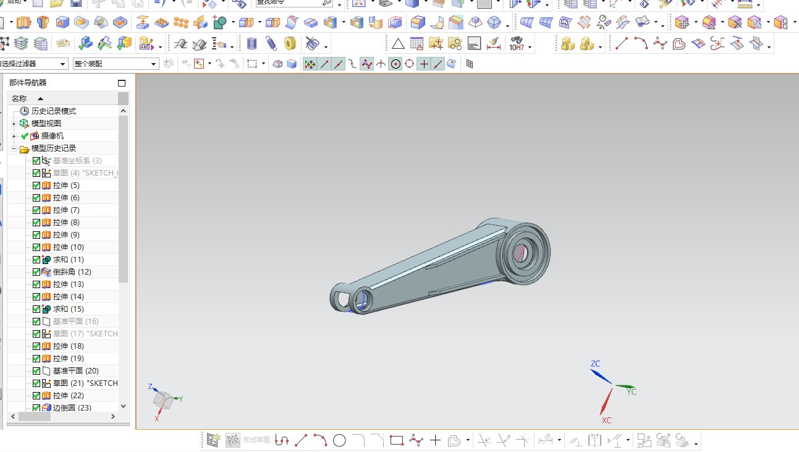Viewport: 799px width, 452px height.
Task: Expand the 摄像机 tree node
Action: (14, 136)
